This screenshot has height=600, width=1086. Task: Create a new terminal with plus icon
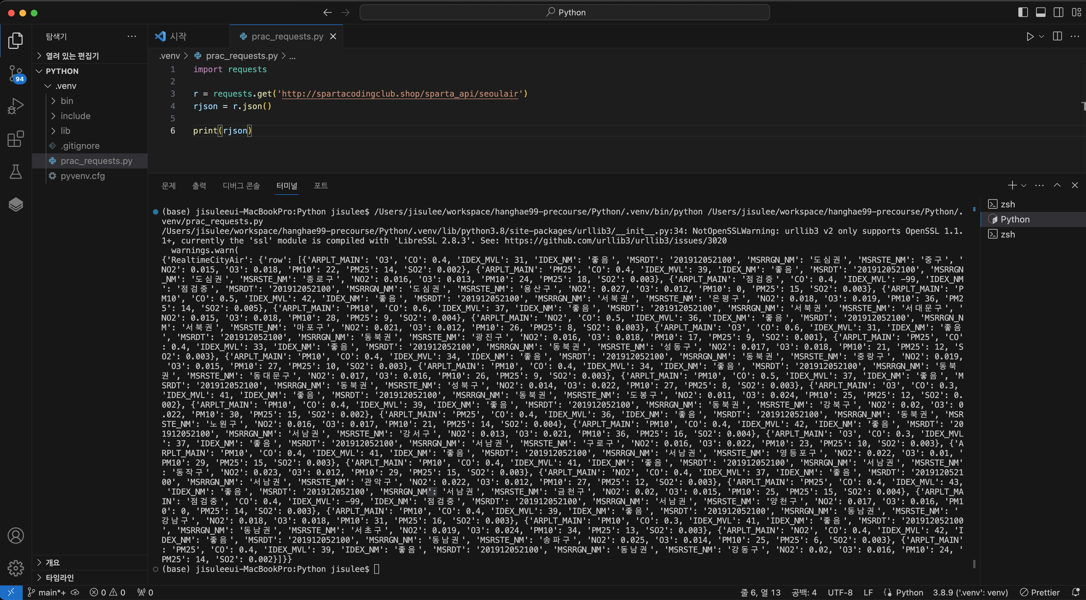pos(1012,185)
